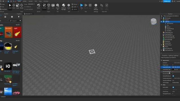Open the Terrain Editor
Image resolution: width=180 pixels, height=101 pixels.
39,6
